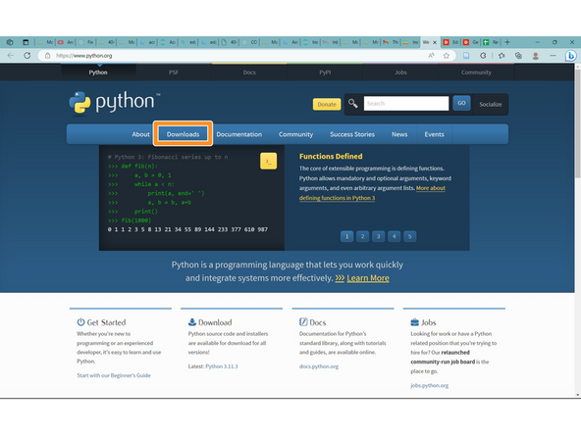Click the Jobs section briefcase icon
Image resolution: width=581 pixels, height=435 pixels.
coord(414,322)
